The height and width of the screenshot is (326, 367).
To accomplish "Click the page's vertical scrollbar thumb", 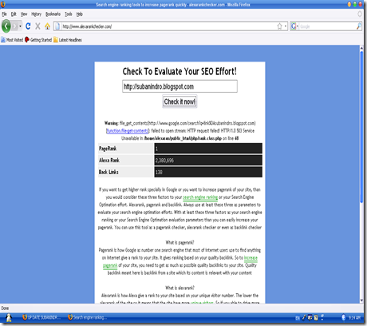I will point(361,126).
